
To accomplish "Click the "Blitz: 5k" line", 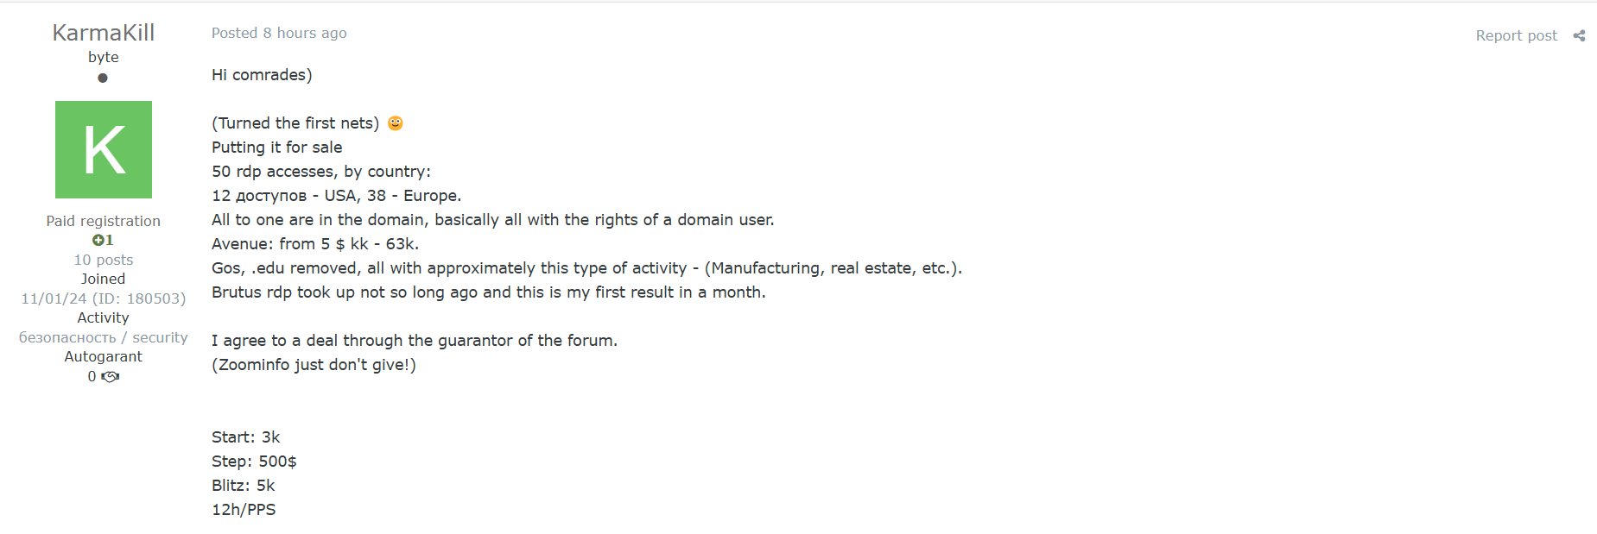I will [x=244, y=486].
